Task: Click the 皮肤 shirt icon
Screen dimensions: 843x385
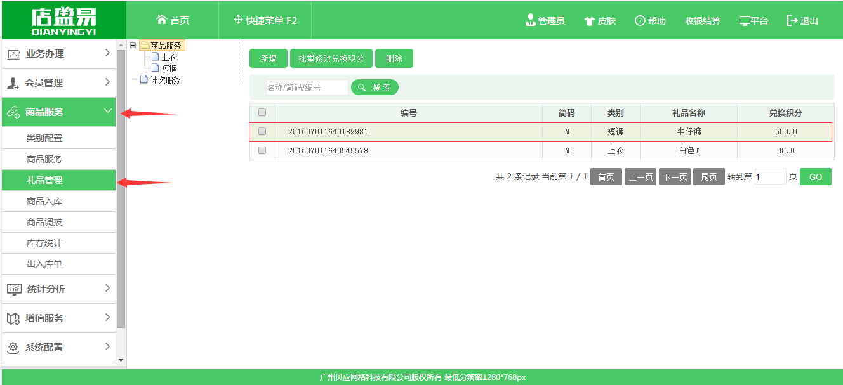Action: click(x=589, y=21)
